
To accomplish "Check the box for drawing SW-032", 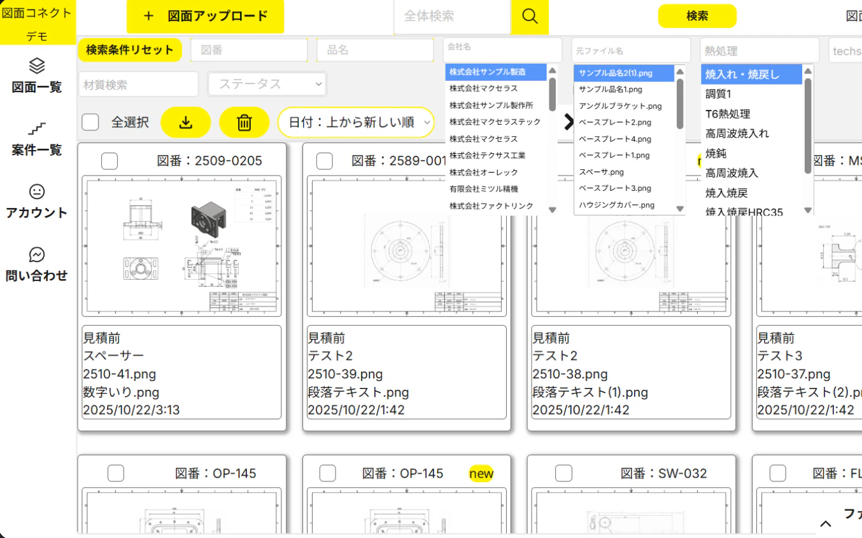I will 564,473.
